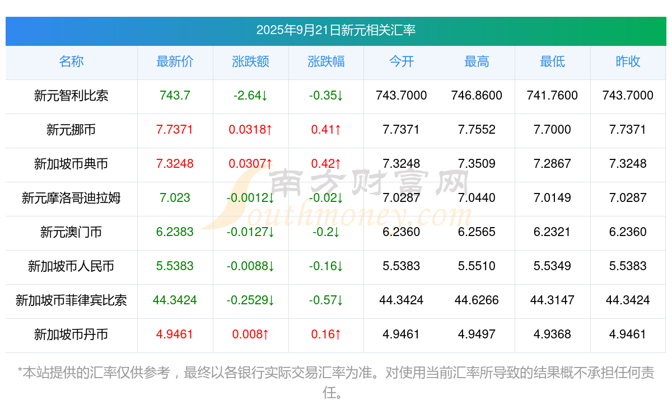Click the row name 新元挪币
The height and width of the screenshot is (410, 672).
(71, 130)
